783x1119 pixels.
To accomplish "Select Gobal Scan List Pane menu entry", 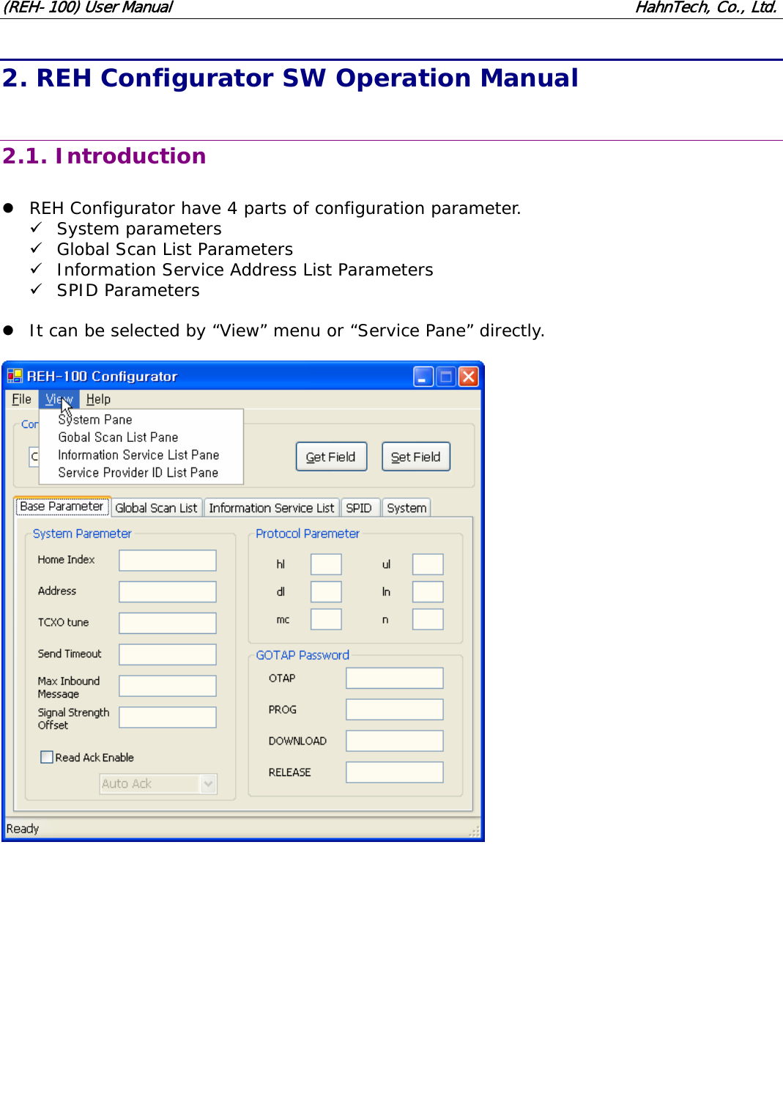I will [x=117, y=437].
